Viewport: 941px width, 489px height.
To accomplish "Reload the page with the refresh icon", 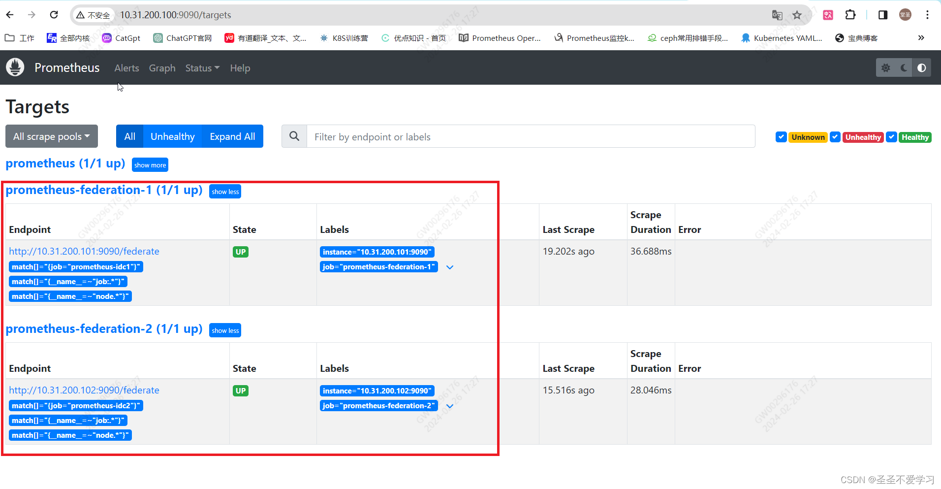I will point(54,15).
